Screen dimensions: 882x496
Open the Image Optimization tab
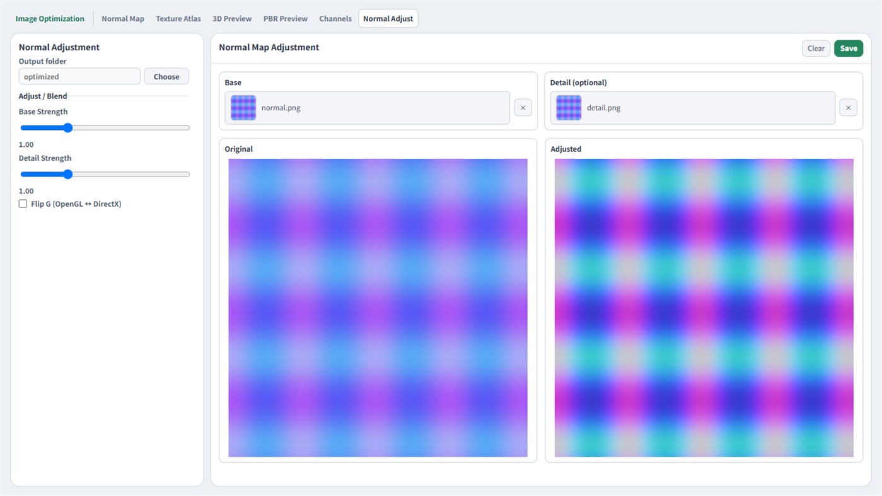[x=50, y=19]
